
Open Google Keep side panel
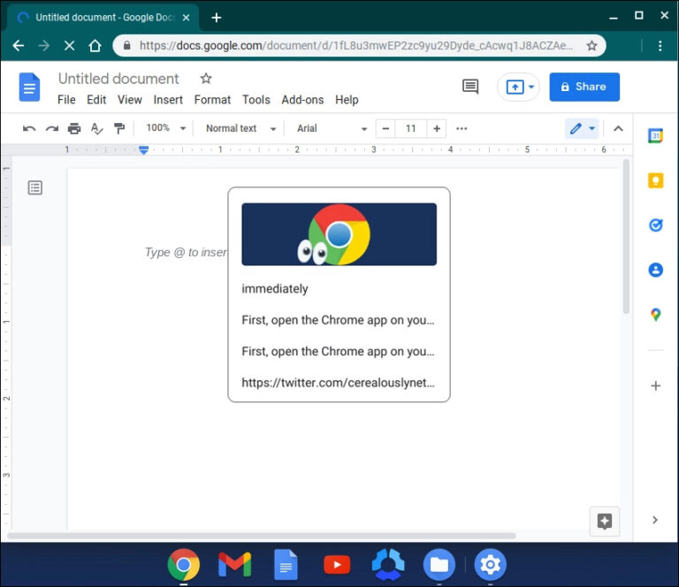(x=655, y=180)
